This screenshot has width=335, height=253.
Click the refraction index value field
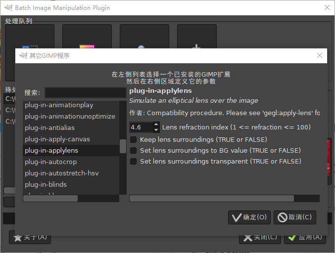pos(141,127)
